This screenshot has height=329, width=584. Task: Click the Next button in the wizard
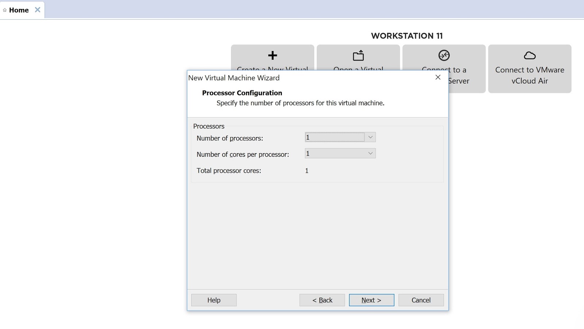(371, 300)
